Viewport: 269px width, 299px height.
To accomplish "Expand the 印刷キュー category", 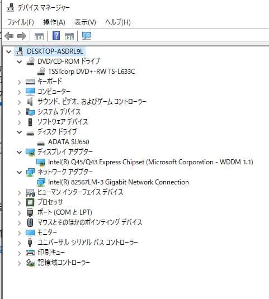I will click(19, 253).
